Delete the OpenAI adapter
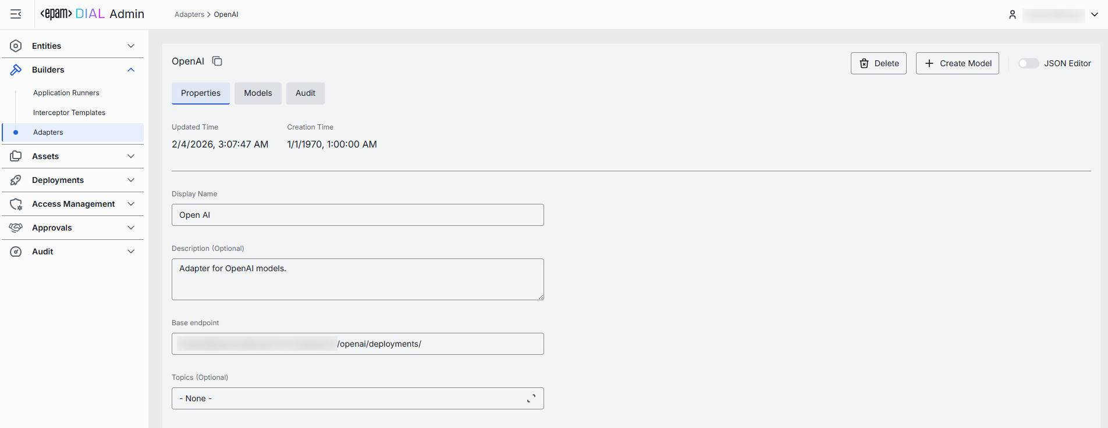 tap(878, 63)
